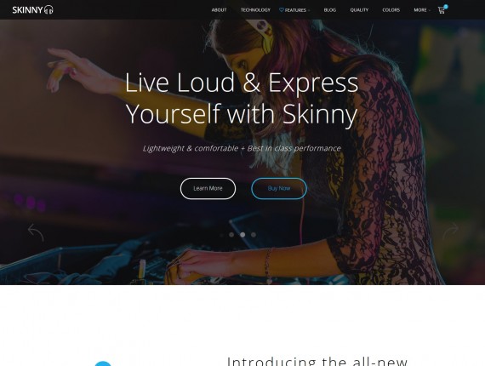Click the Skinny headphones logo
This screenshot has height=366, width=485.
pos(33,9)
